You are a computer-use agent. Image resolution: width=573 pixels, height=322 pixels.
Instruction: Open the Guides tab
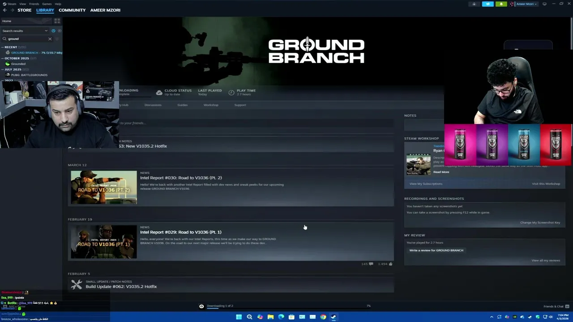[x=182, y=105]
